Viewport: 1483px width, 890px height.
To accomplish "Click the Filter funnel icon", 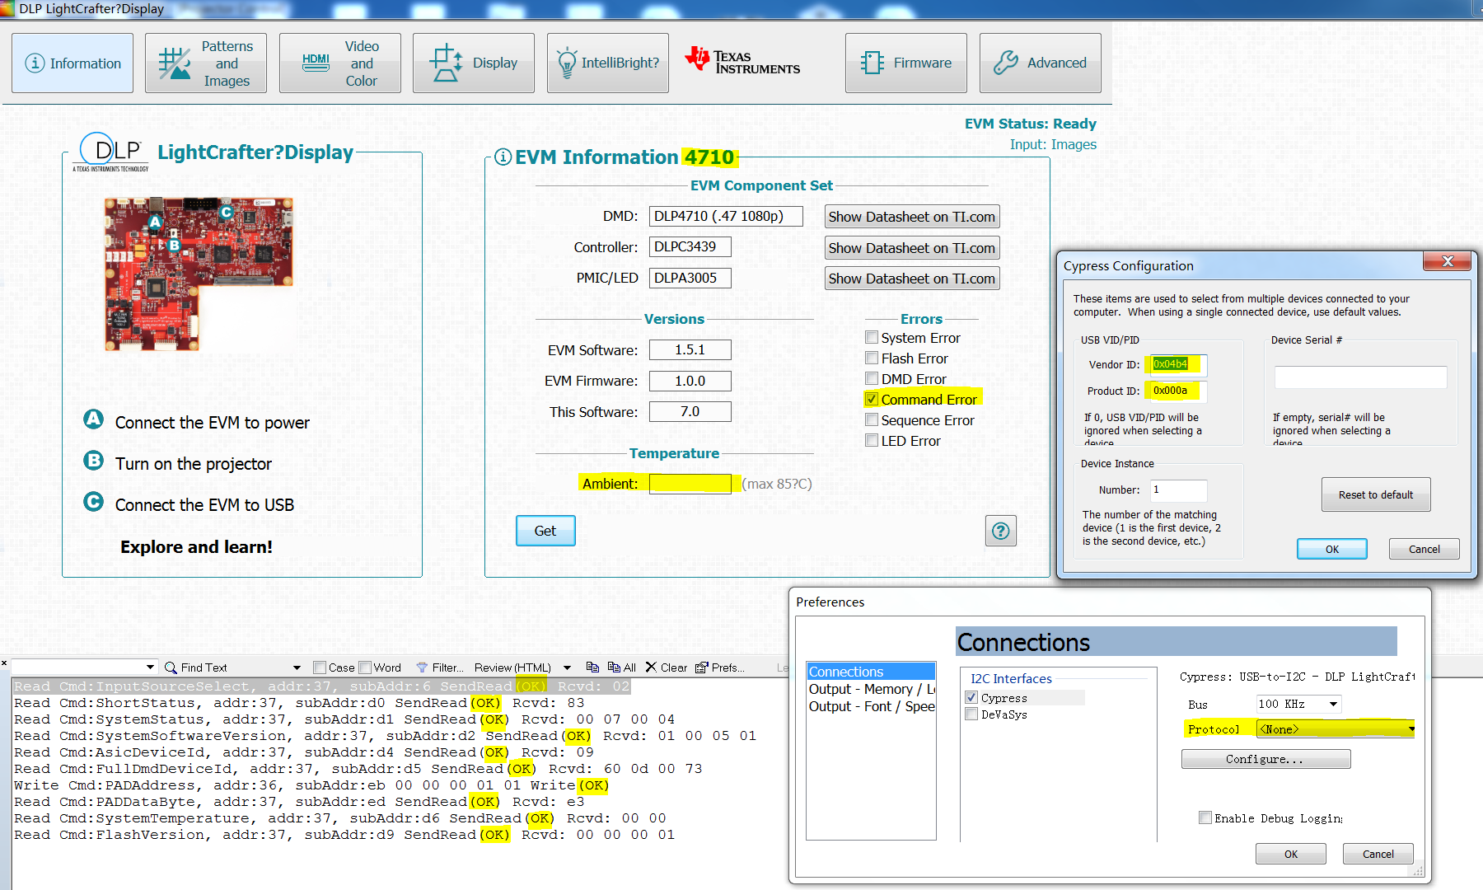I will tap(422, 667).
